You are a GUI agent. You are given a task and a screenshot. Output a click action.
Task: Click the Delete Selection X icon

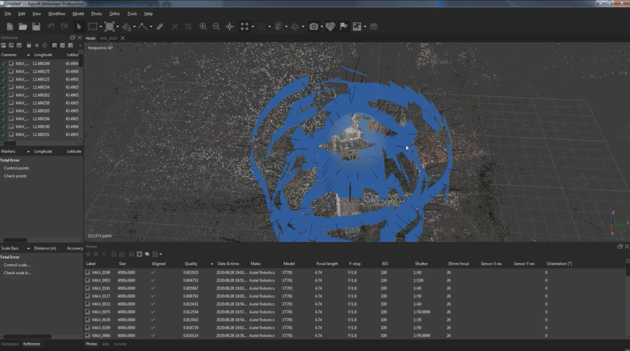click(x=175, y=26)
